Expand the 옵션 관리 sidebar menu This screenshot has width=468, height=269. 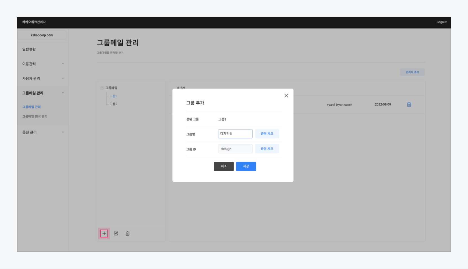(63, 132)
